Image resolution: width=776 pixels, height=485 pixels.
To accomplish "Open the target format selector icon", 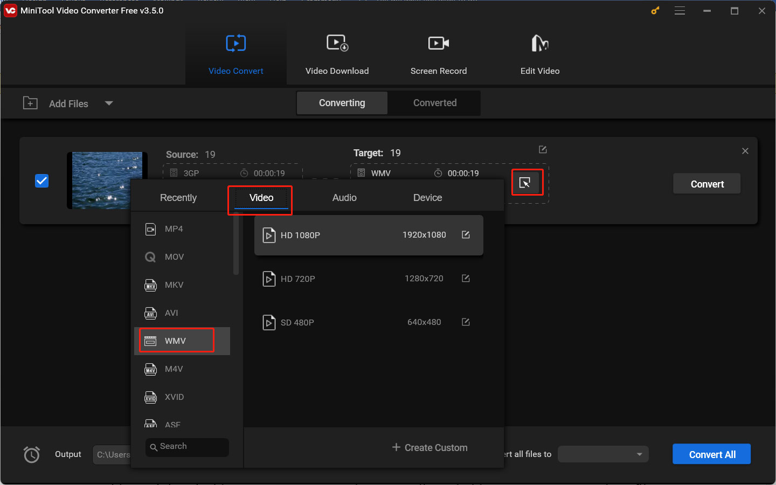I will (525, 183).
